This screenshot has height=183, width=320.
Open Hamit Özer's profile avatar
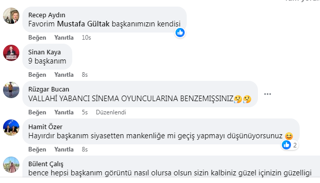(11, 128)
